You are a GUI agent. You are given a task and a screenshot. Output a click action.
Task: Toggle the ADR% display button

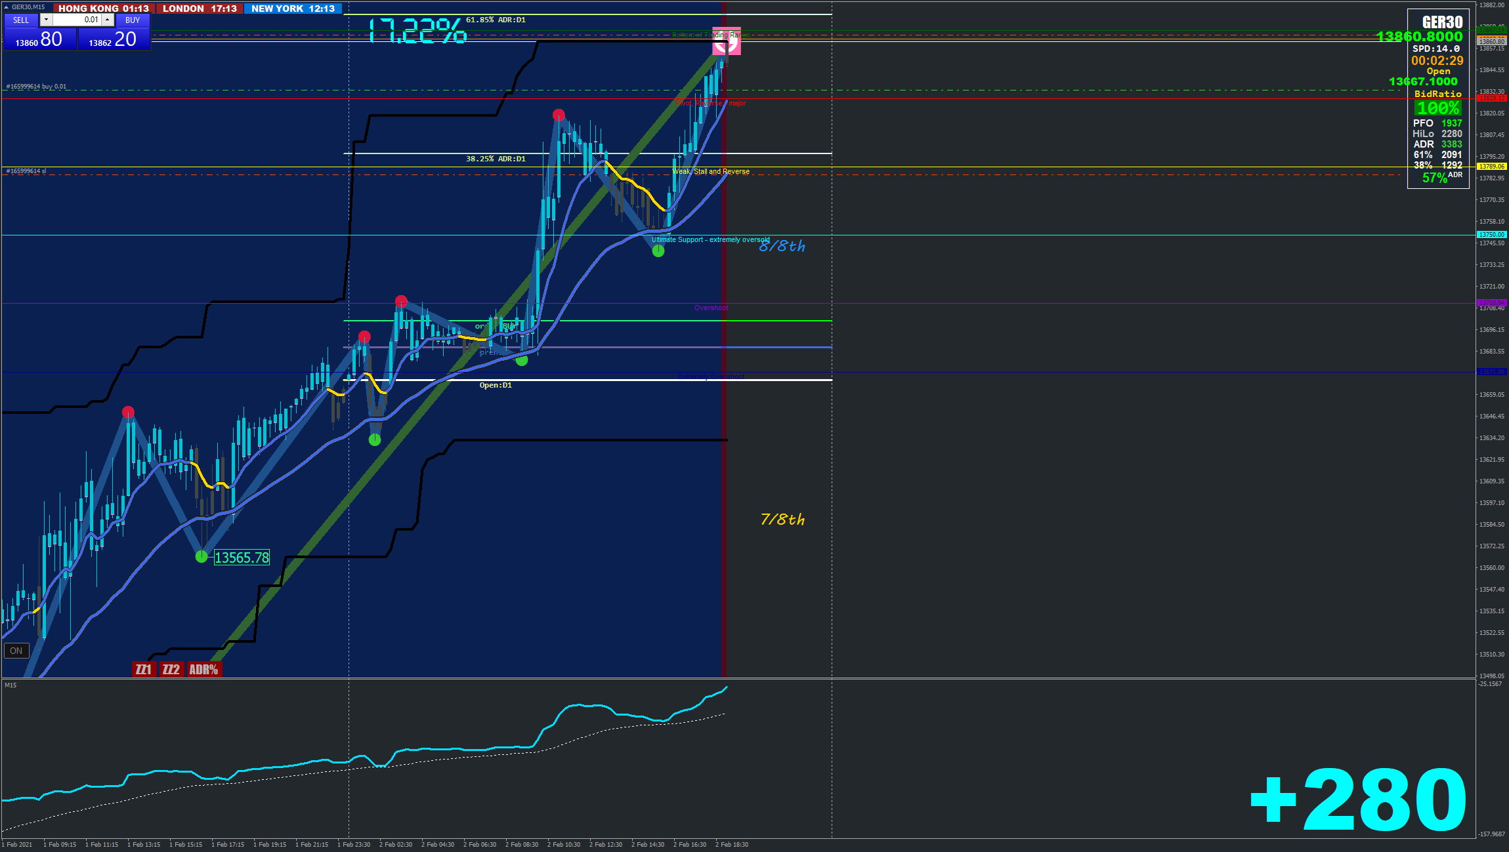203,669
